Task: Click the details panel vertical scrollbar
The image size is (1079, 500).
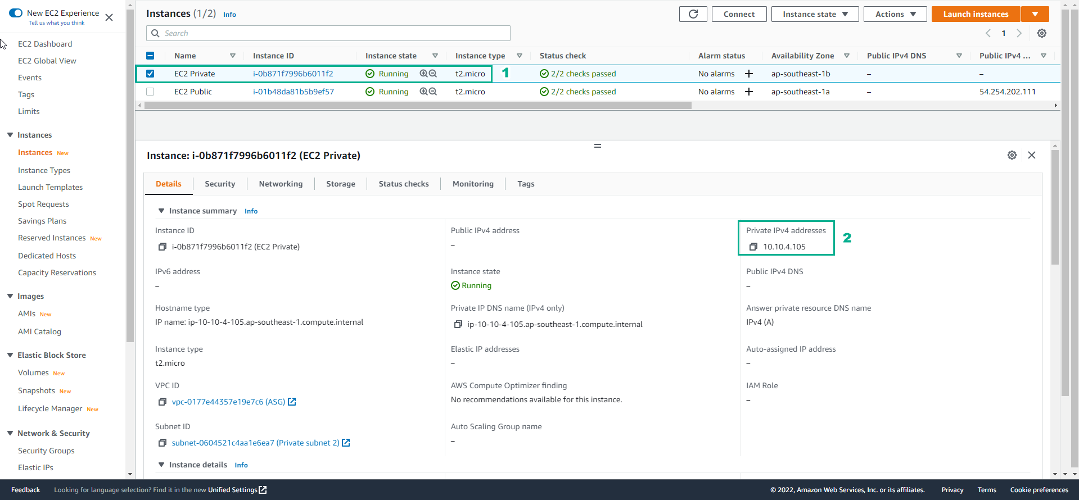Action: [x=1055, y=207]
